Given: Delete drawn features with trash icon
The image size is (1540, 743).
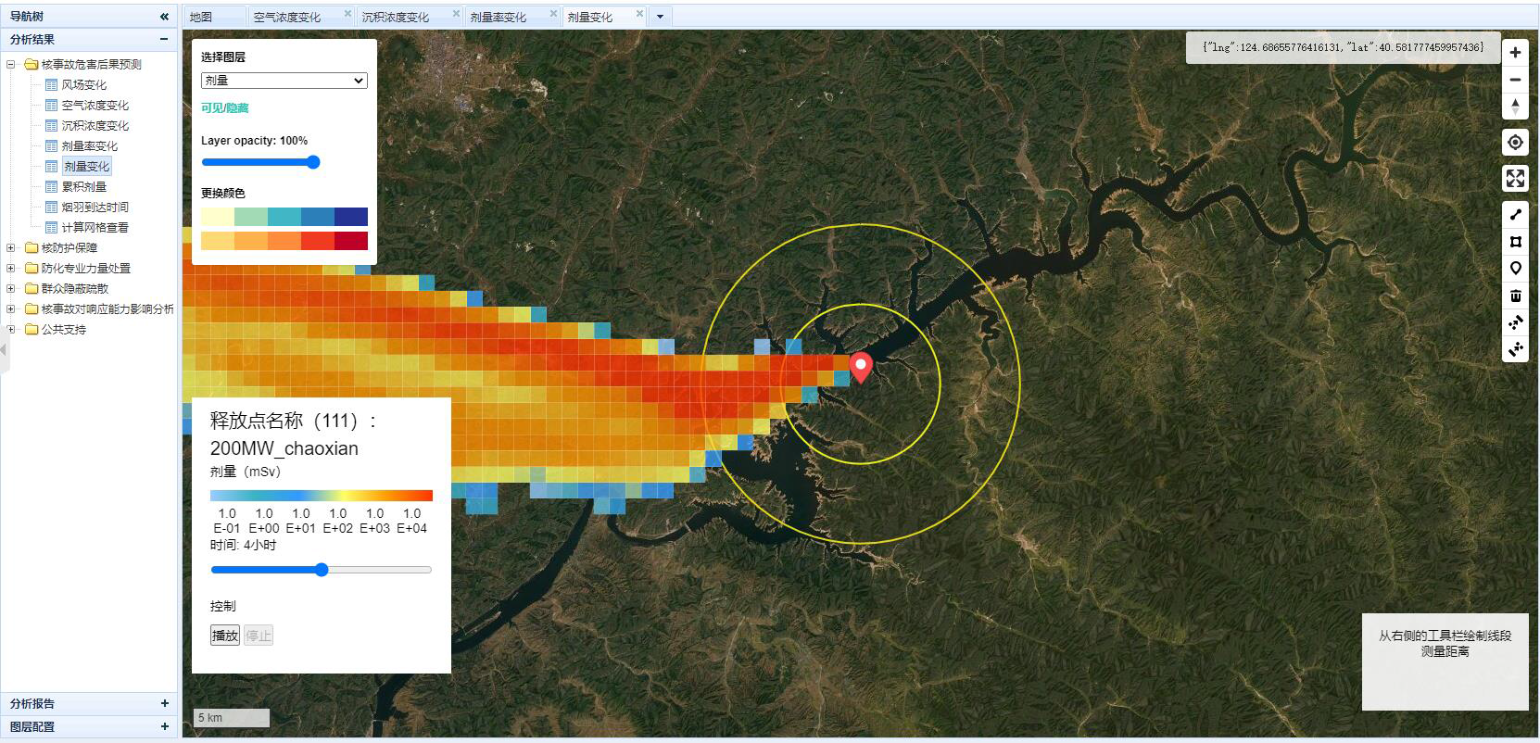Looking at the screenshot, I should 1515,296.
